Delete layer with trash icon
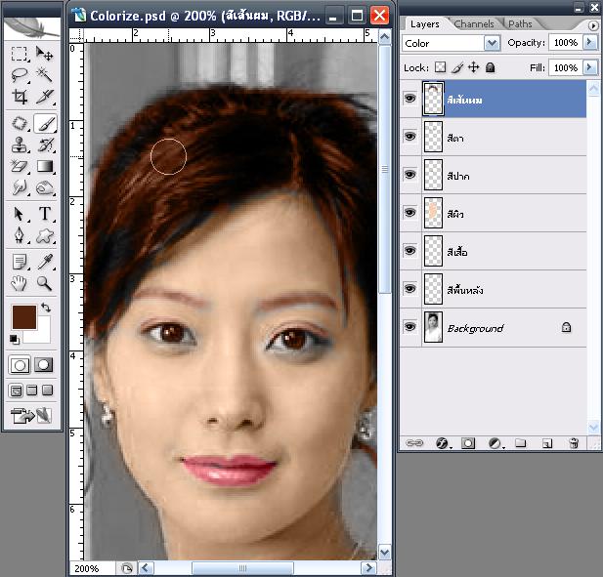The width and height of the screenshot is (603, 577). click(574, 443)
